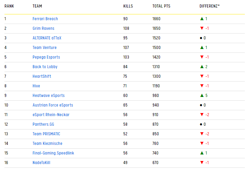The width and height of the screenshot is (249, 174).
Task: Select the 1310 total points value
Action: click(x=156, y=67)
